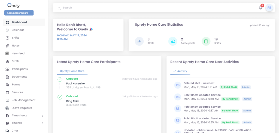The image size is (279, 133).
Task: Click the Participants statistics icon
Action: (x=172, y=41)
